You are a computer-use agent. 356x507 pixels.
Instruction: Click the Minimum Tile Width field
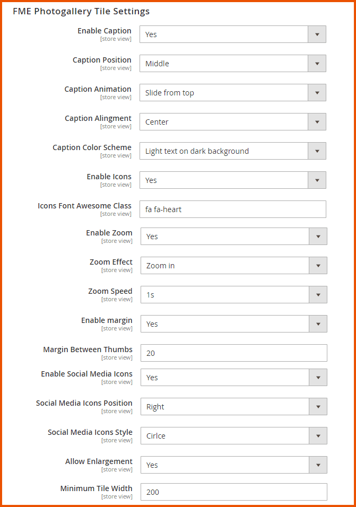click(x=233, y=492)
